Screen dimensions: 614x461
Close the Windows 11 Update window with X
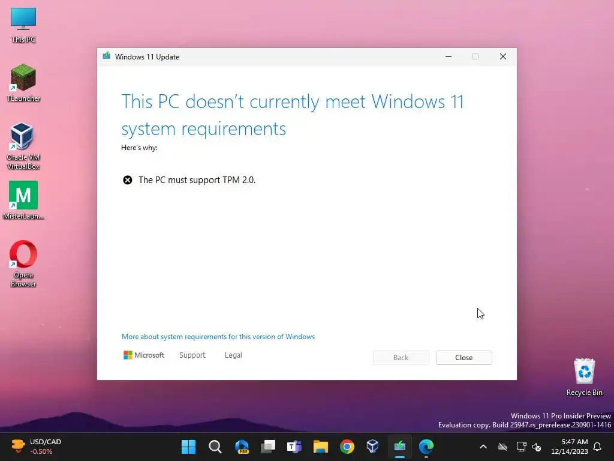coord(503,56)
